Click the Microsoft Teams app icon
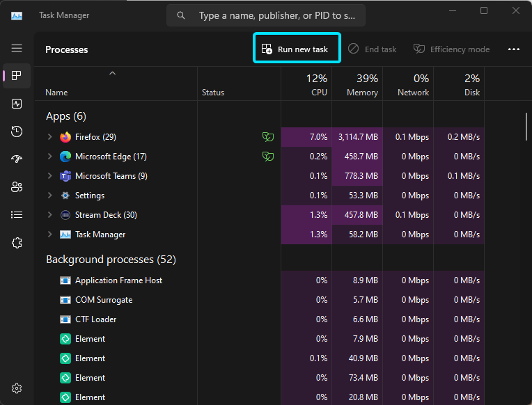Image resolution: width=532 pixels, height=405 pixels. click(65, 176)
